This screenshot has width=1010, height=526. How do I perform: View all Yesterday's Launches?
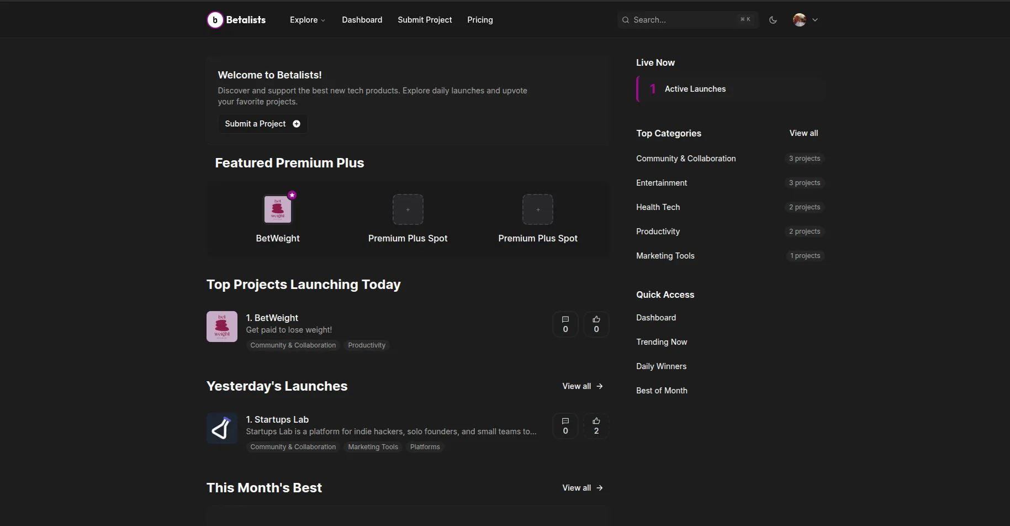pos(582,386)
